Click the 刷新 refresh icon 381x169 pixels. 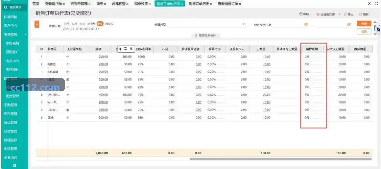click(361, 15)
